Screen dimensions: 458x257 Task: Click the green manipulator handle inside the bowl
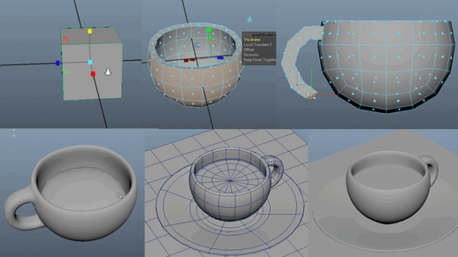coord(209,30)
